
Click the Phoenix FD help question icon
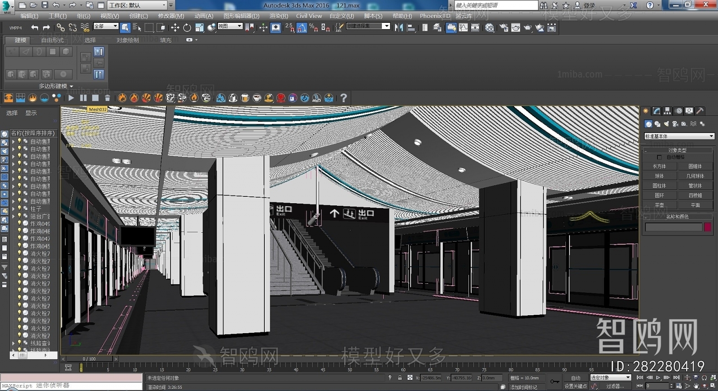pos(343,98)
